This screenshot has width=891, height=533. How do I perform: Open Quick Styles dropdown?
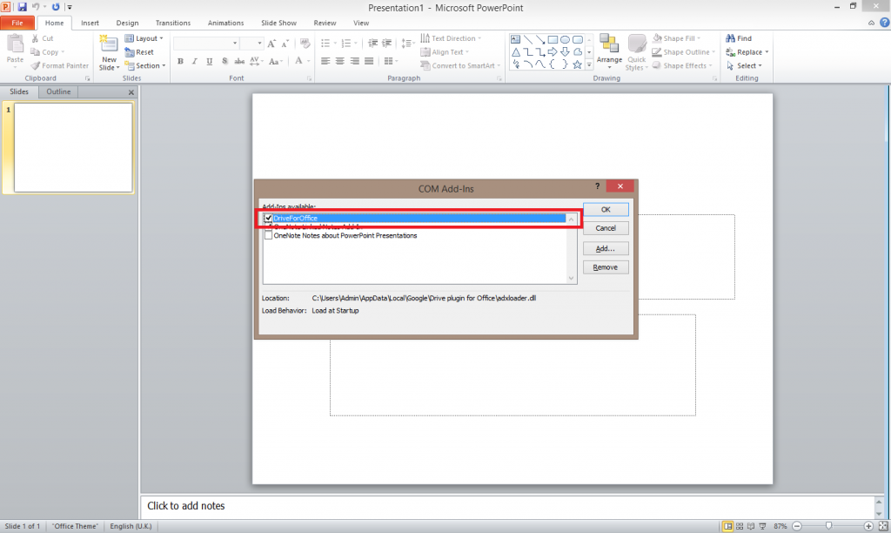[x=636, y=52]
